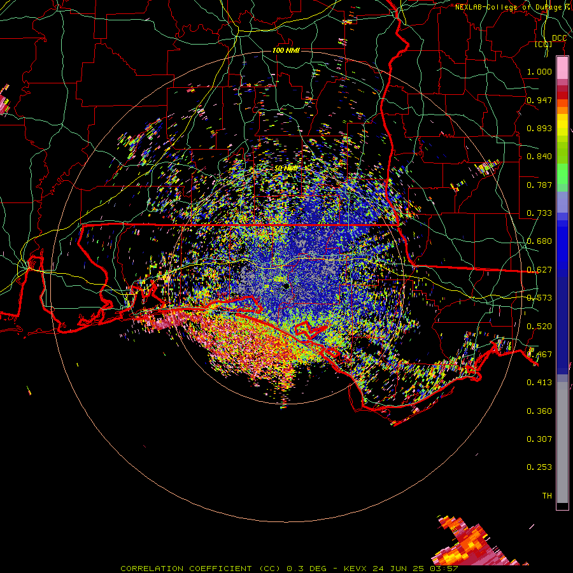Select the 0.360 legend value

pos(539,411)
